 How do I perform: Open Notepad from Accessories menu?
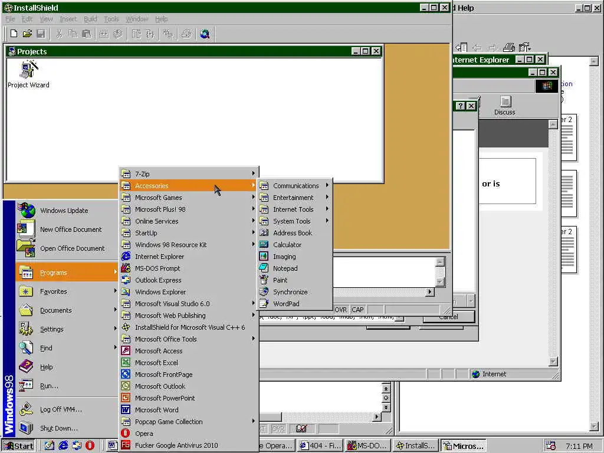tap(295, 268)
